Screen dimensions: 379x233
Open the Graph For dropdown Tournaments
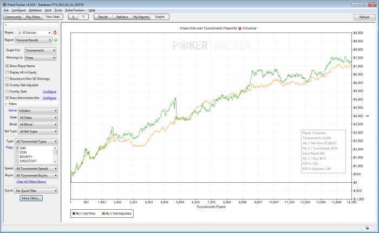point(41,50)
